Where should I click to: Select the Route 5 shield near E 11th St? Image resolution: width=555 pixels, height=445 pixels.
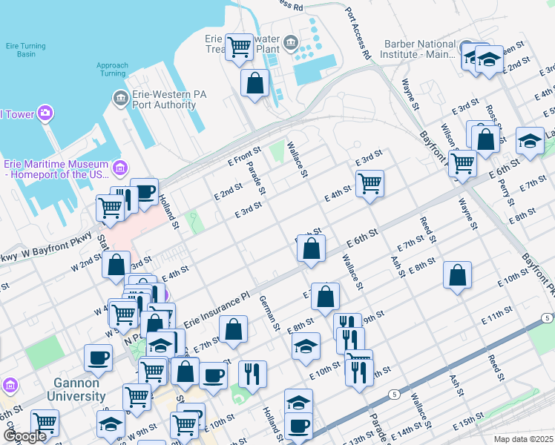click(x=547, y=318)
